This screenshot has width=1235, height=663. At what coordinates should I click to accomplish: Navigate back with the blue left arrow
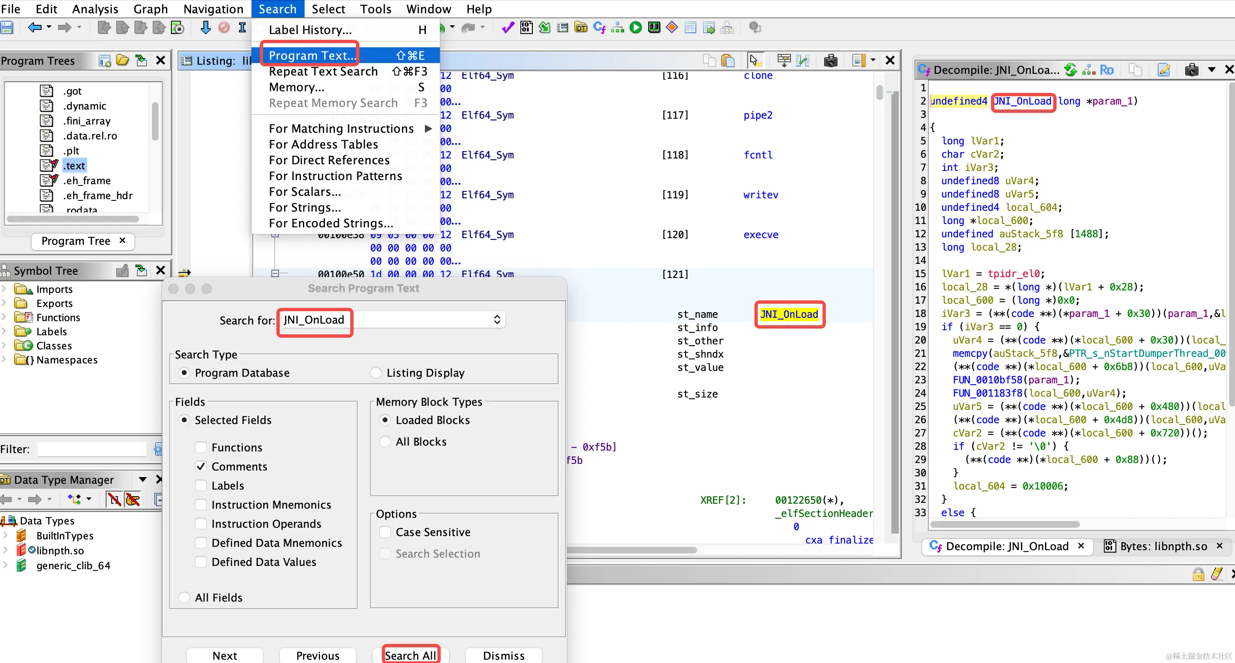(x=34, y=28)
